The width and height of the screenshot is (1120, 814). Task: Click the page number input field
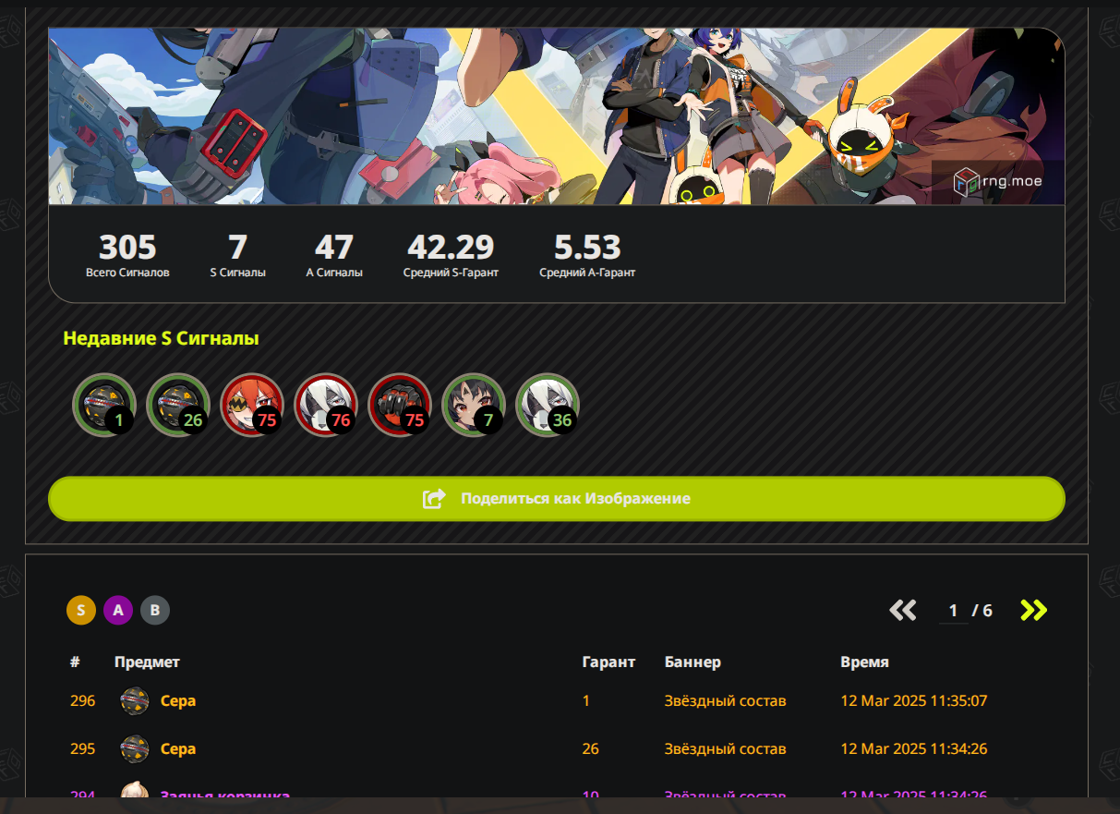coord(954,611)
